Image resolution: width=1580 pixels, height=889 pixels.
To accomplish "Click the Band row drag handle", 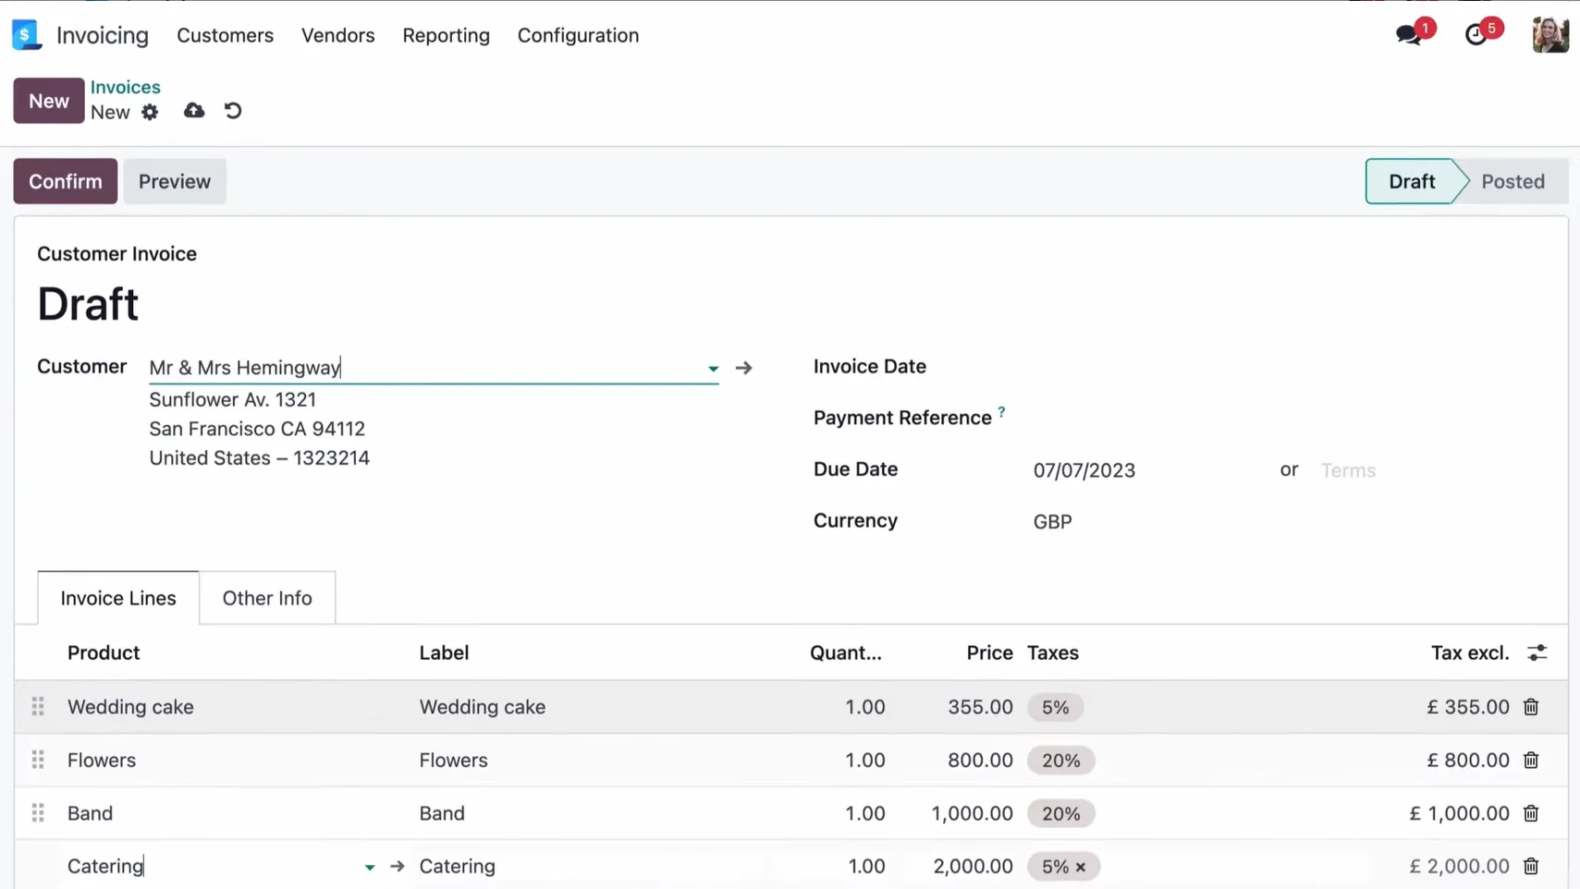I will (38, 813).
